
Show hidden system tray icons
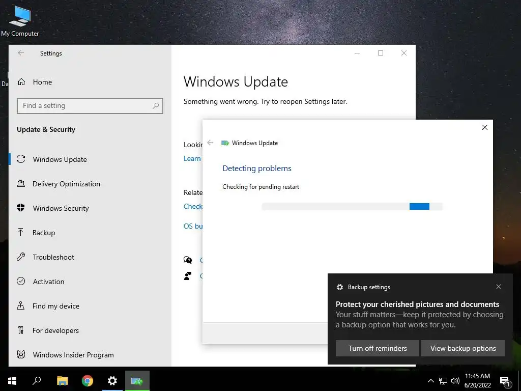coord(430,381)
